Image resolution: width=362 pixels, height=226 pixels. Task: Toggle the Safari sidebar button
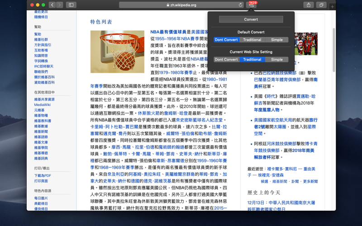(71, 5)
